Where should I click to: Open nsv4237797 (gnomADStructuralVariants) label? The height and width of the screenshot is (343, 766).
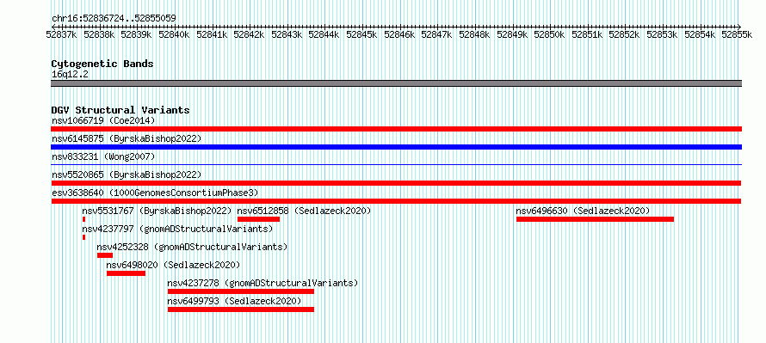pos(177,229)
